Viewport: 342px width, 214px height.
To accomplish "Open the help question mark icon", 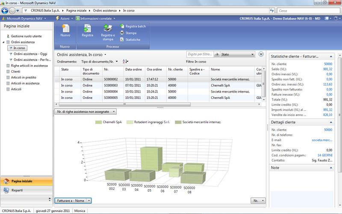I will tap(336, 18).
